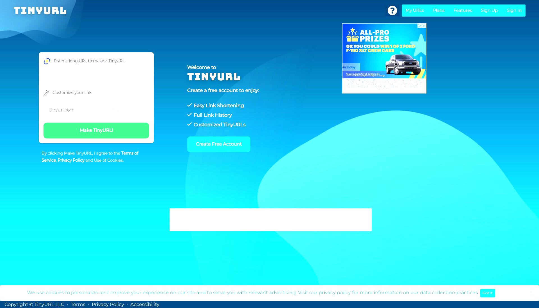Image resolution: width=539 pixels, height=308 pixels.
Task: Click the white banner ad placeholder
Action: pyautogui.click(x=271, y=220)
